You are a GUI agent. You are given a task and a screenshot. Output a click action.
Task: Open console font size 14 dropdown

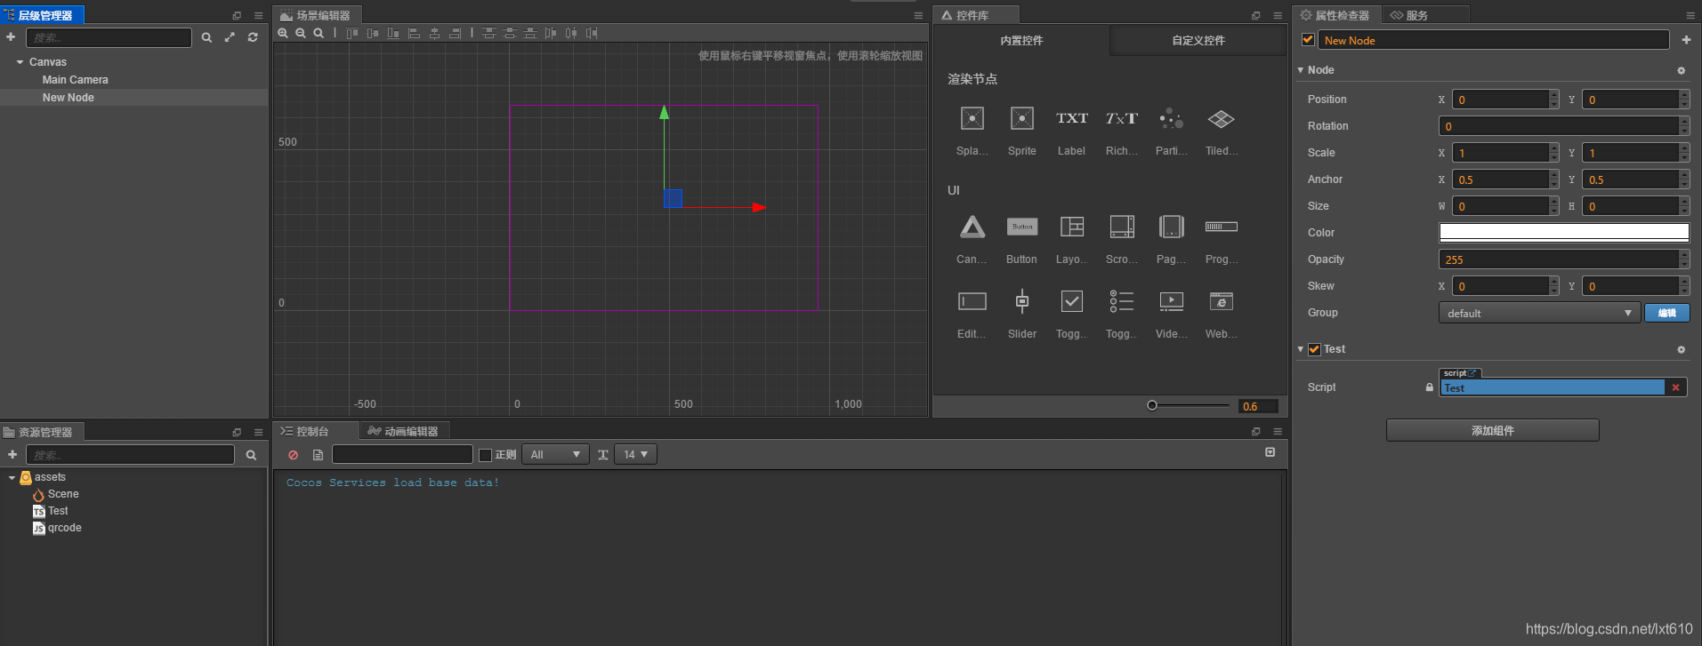pyautogui.click(x=637, y=455)
